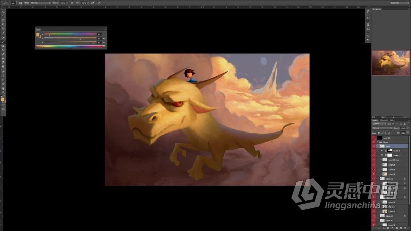Viewport: 411px width, 231px height.
Task: Select the Path Selection tool
Action: click(x=3, y=80)
